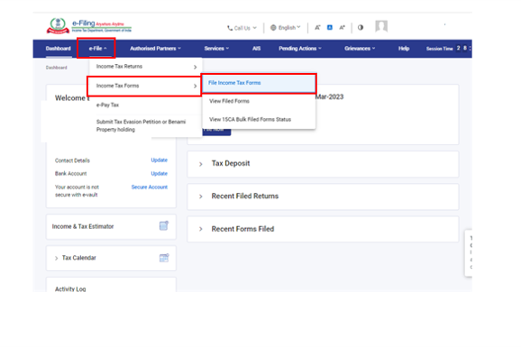Expand Recent Forms Filed section
Image resolution: width=521 pixels, height=347 pixels.
(x=323, y=229)
